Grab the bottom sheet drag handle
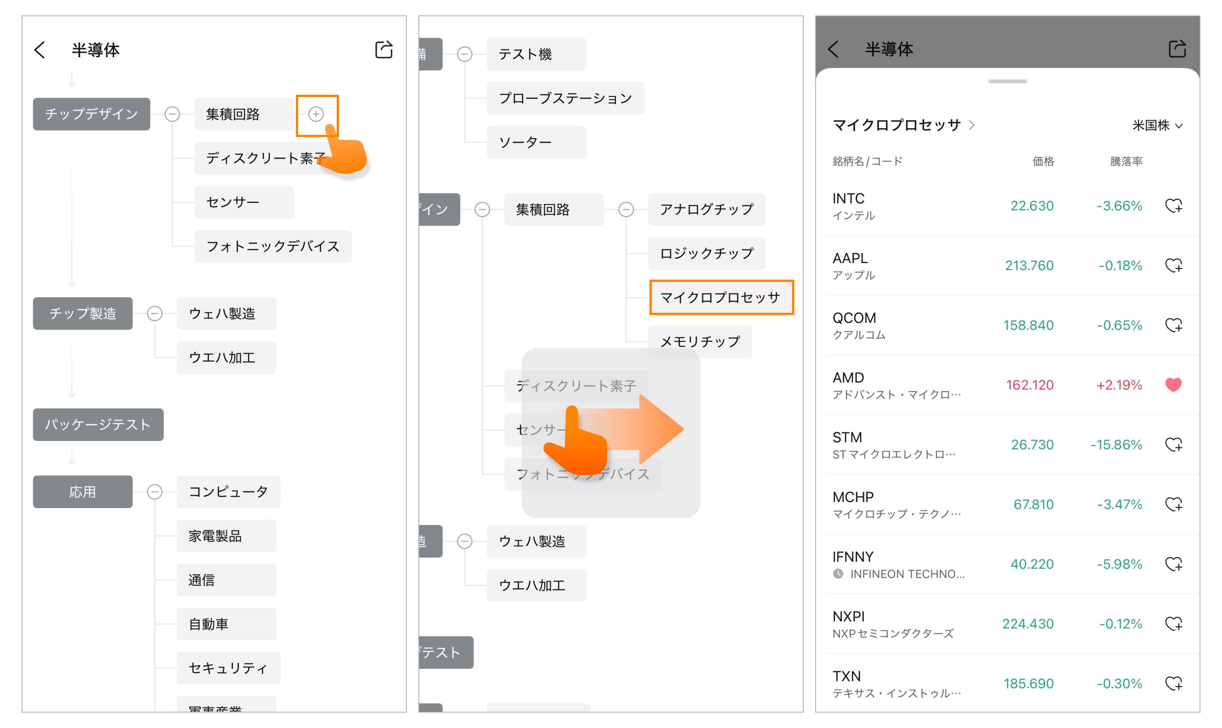This screenshot has width=1222, height=728. click(x=1008, y=81)
